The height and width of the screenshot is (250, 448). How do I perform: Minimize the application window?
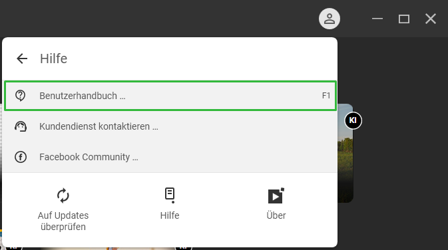pos(377,19)
